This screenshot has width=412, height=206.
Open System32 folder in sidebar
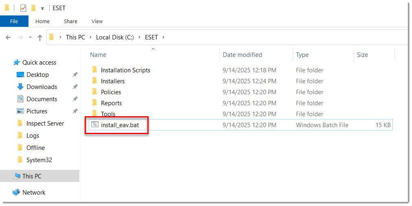39,160
